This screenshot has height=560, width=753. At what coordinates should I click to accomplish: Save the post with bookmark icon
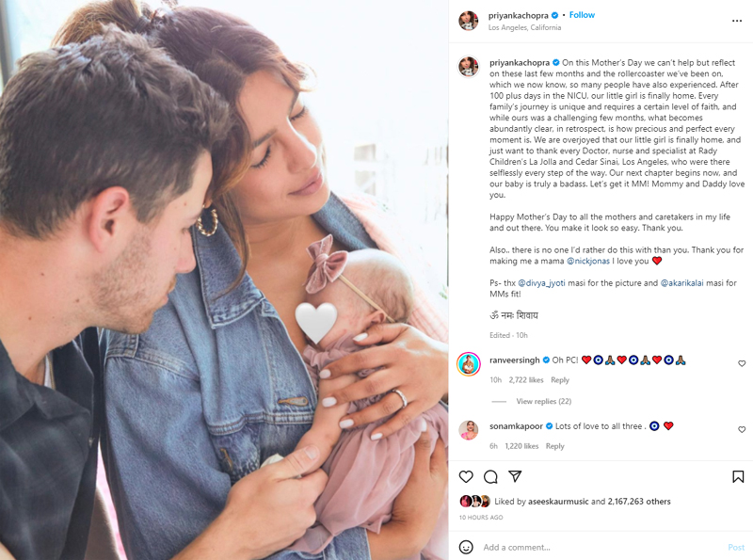738,476
